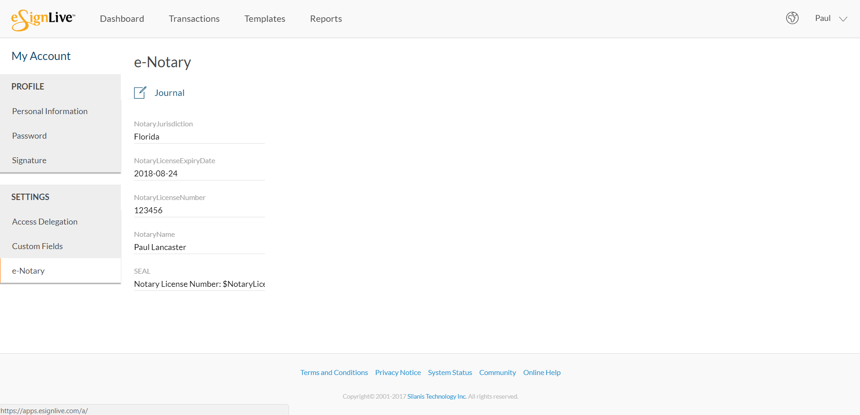
Task: Open the Online Help link
Action: tap(542, 372)
